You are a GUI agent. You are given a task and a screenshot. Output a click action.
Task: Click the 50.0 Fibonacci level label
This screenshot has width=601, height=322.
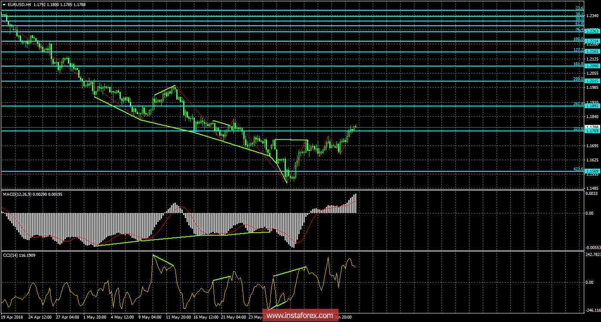pos(579,19)
